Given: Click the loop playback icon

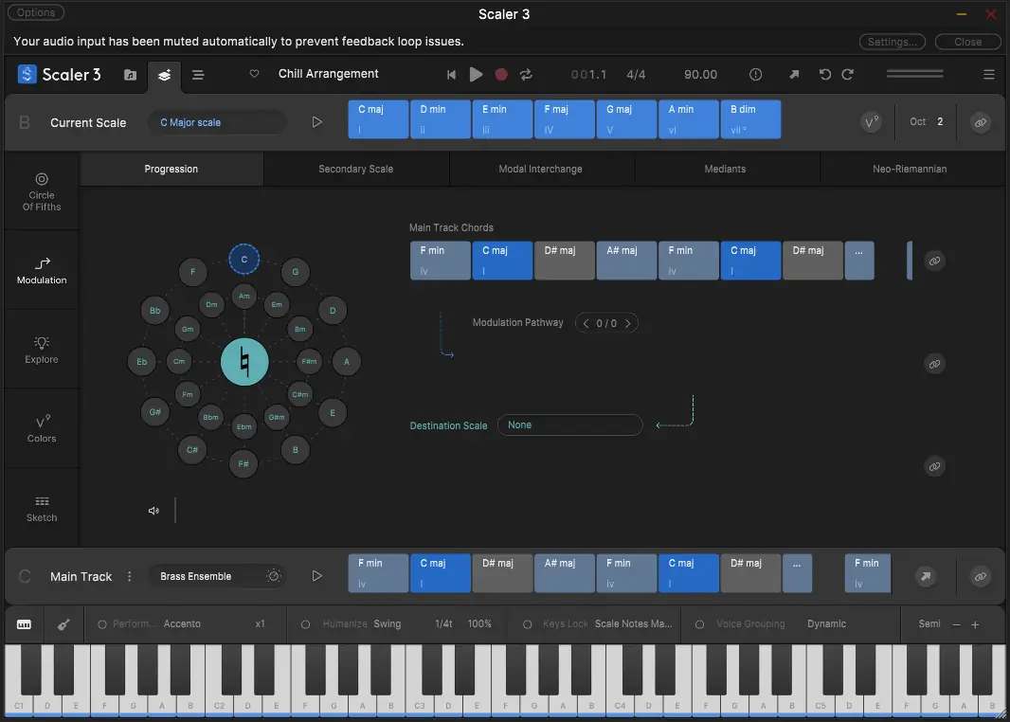Looking at the screenshot, I should click(x=526, y=74).
